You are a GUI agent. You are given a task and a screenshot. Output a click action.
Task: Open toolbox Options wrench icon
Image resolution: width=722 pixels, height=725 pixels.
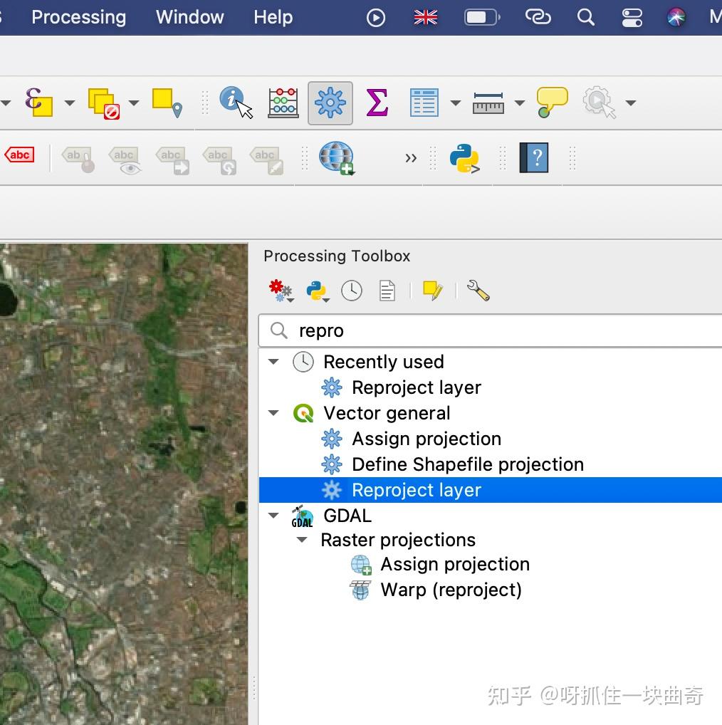pos(478,291)
